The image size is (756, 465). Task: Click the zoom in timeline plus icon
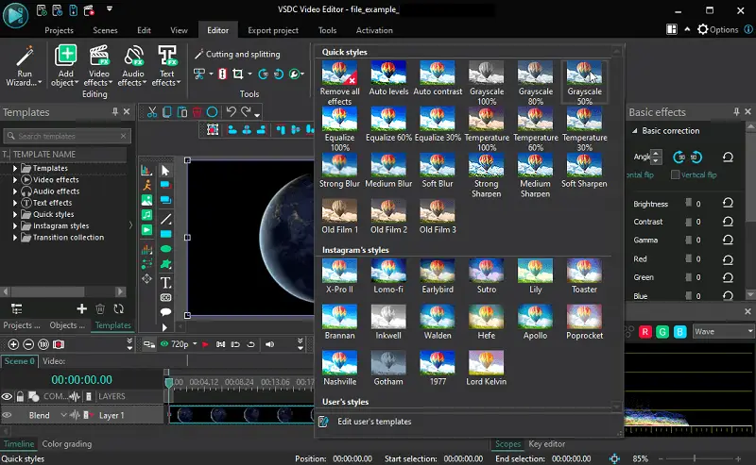tap(13, 344)
